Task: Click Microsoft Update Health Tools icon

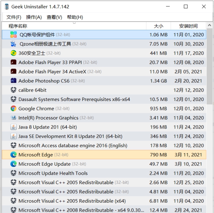Action: 13,173
